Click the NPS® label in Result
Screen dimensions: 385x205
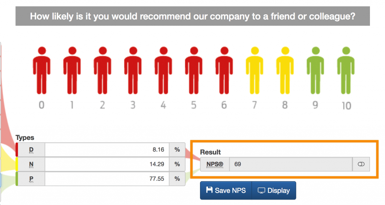coord(215,164)
